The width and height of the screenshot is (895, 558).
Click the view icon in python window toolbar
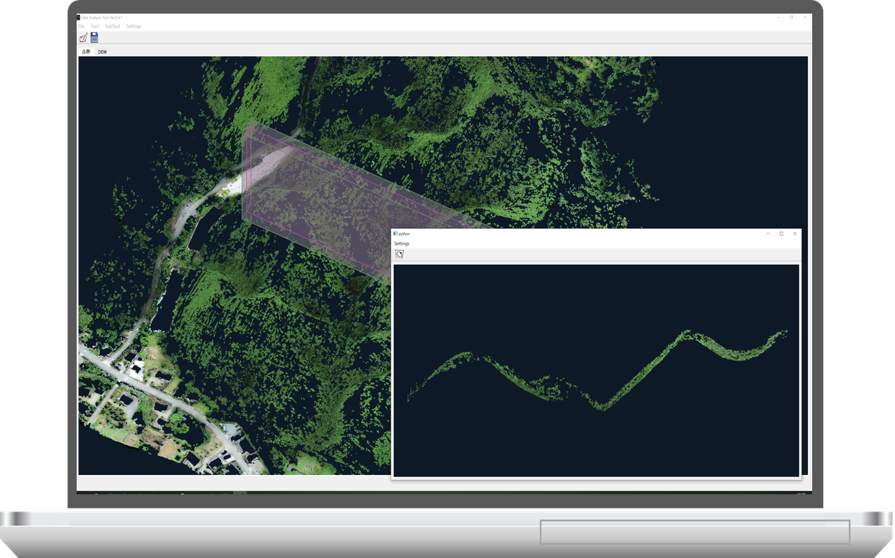[x=399, y=254]
